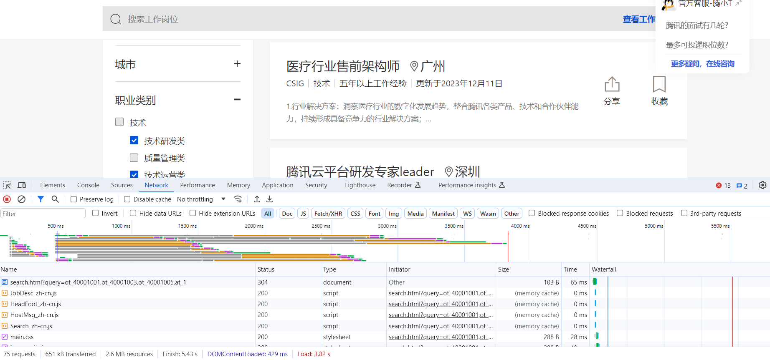Open the 腾讯的面试有几轮? question
Screen dimensions: 770x360
click(x=697, y=25)
